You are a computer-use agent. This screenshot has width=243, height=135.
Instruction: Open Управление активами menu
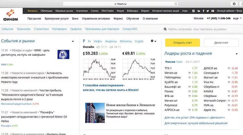pyautogui.click(x=96, y=19)
